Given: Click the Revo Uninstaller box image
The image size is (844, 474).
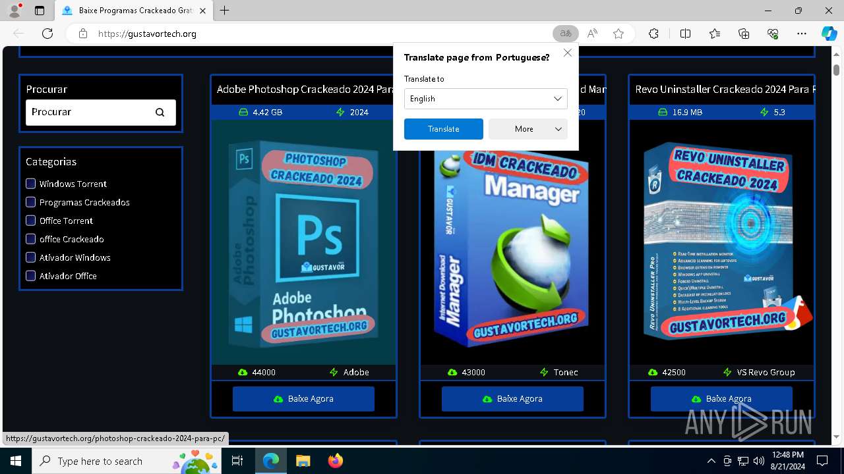Looking at the screenshot, I should pyautogui.click(x=722, y=242).
